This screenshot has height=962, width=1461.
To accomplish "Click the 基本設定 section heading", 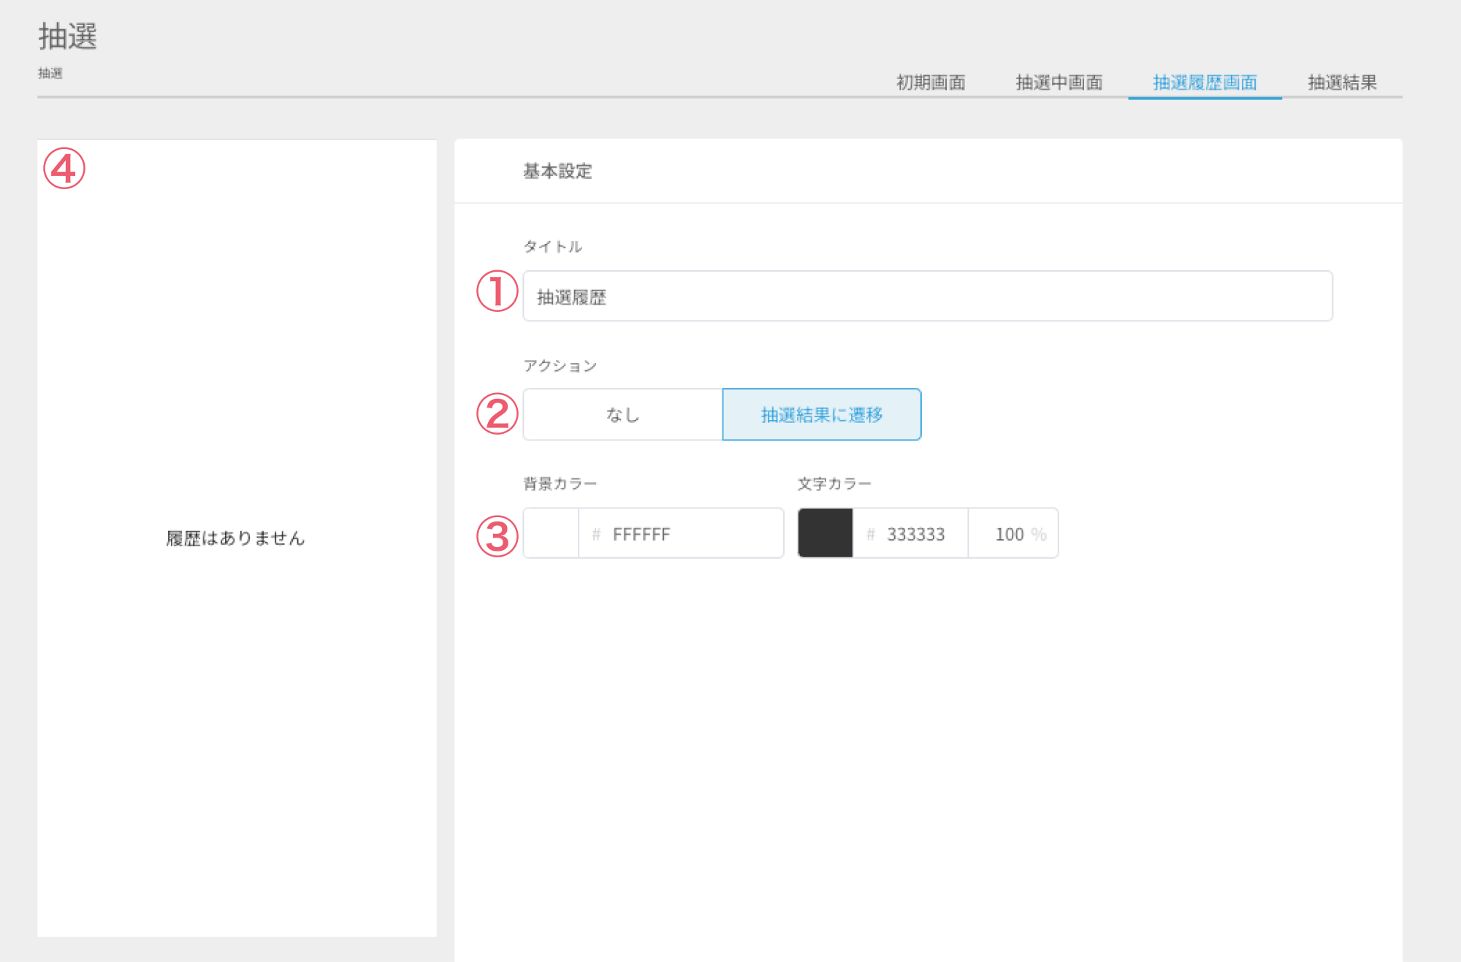I will tap(557, 172).
